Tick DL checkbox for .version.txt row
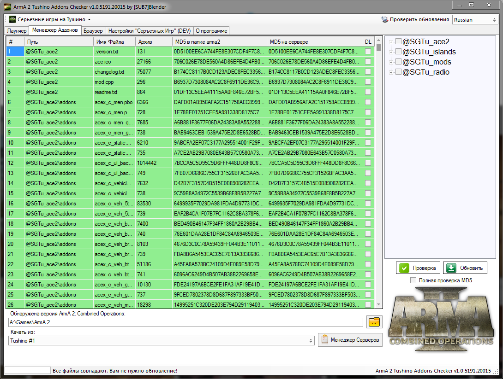This screenshot has height=379, width=503. (368, 51)
